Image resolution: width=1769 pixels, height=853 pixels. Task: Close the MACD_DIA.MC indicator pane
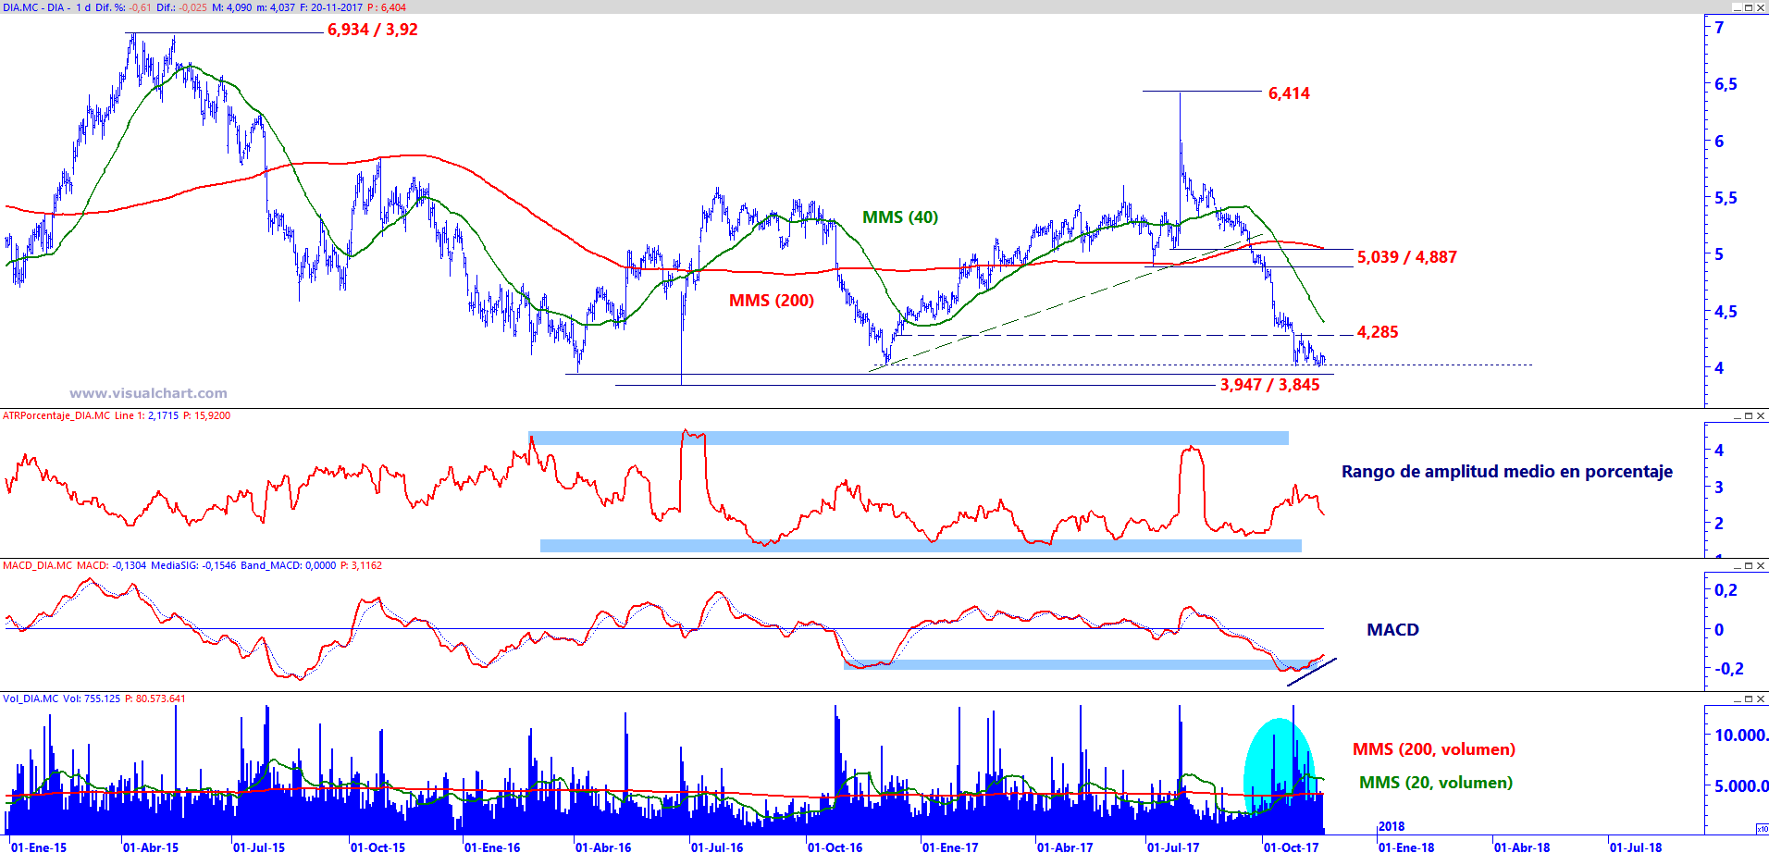click(1761, 565)
